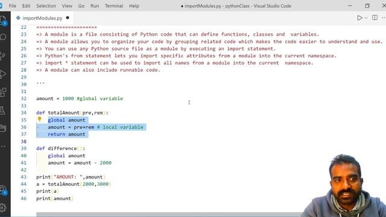Click 'global amount' on line 35
Screen dimensions: 386x217
coord(66,120)
